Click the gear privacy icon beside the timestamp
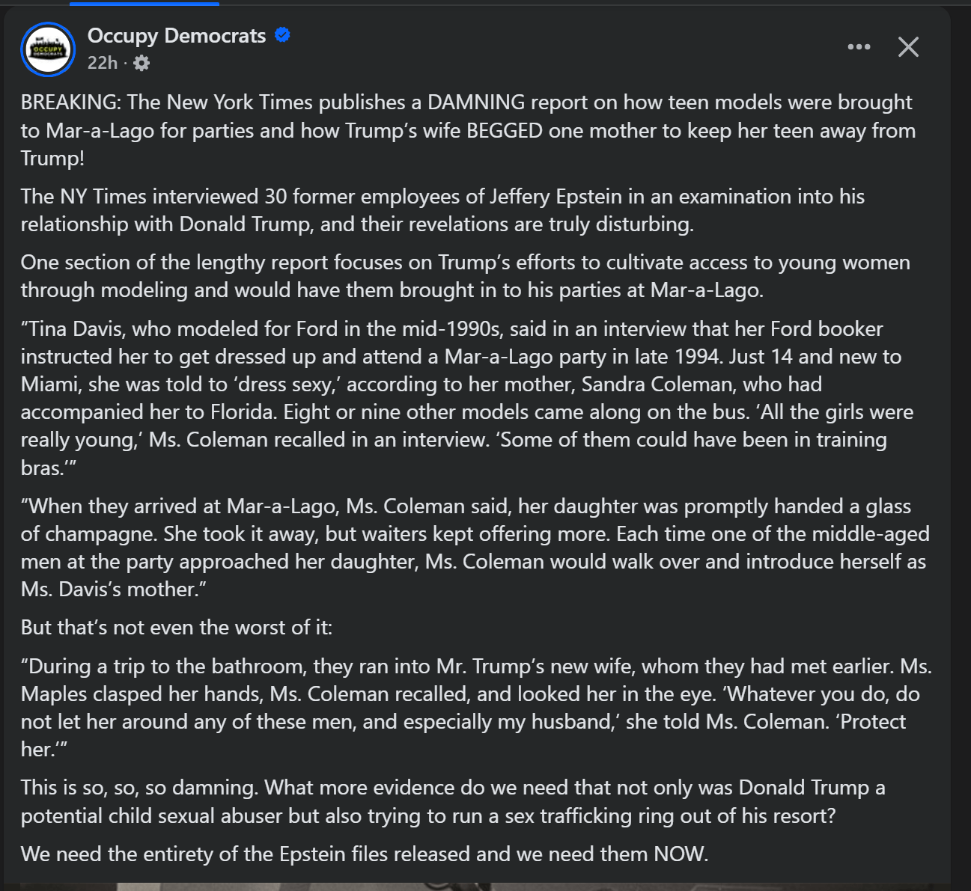This screenshot has height=891, width=971. pos(141,63)
